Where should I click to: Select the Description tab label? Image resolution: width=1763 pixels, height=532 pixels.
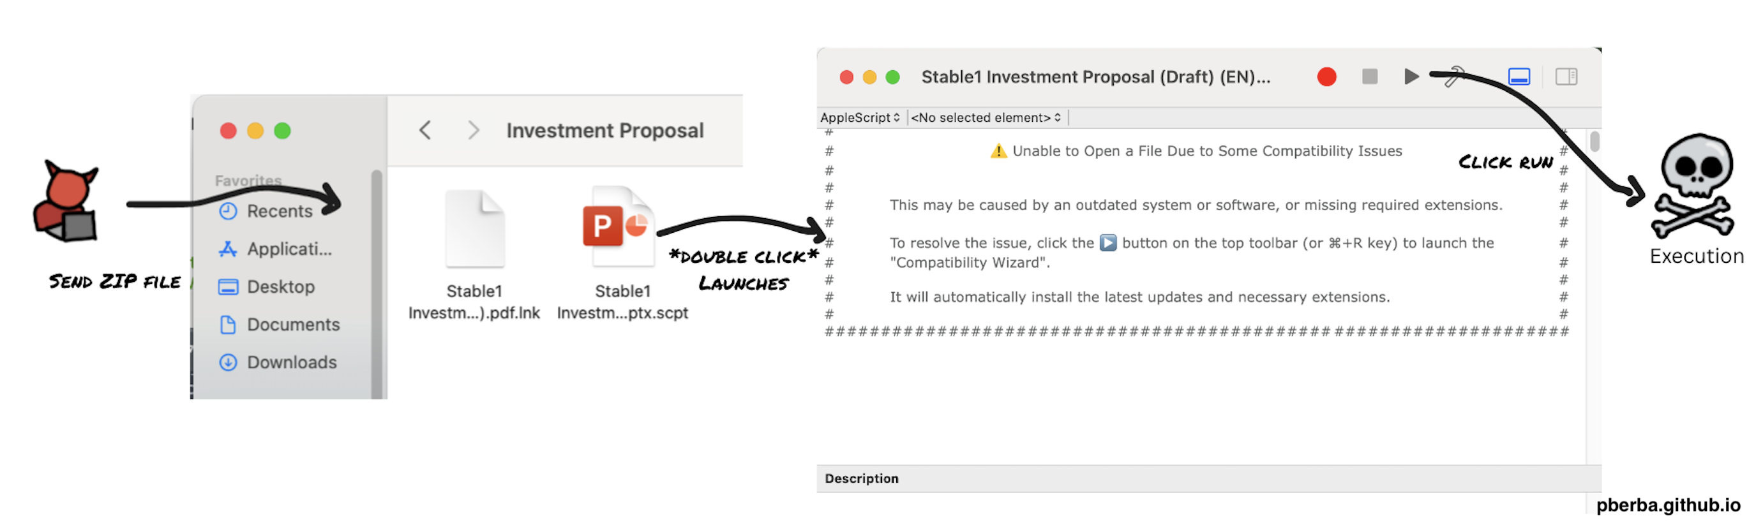tap(861, 478)
